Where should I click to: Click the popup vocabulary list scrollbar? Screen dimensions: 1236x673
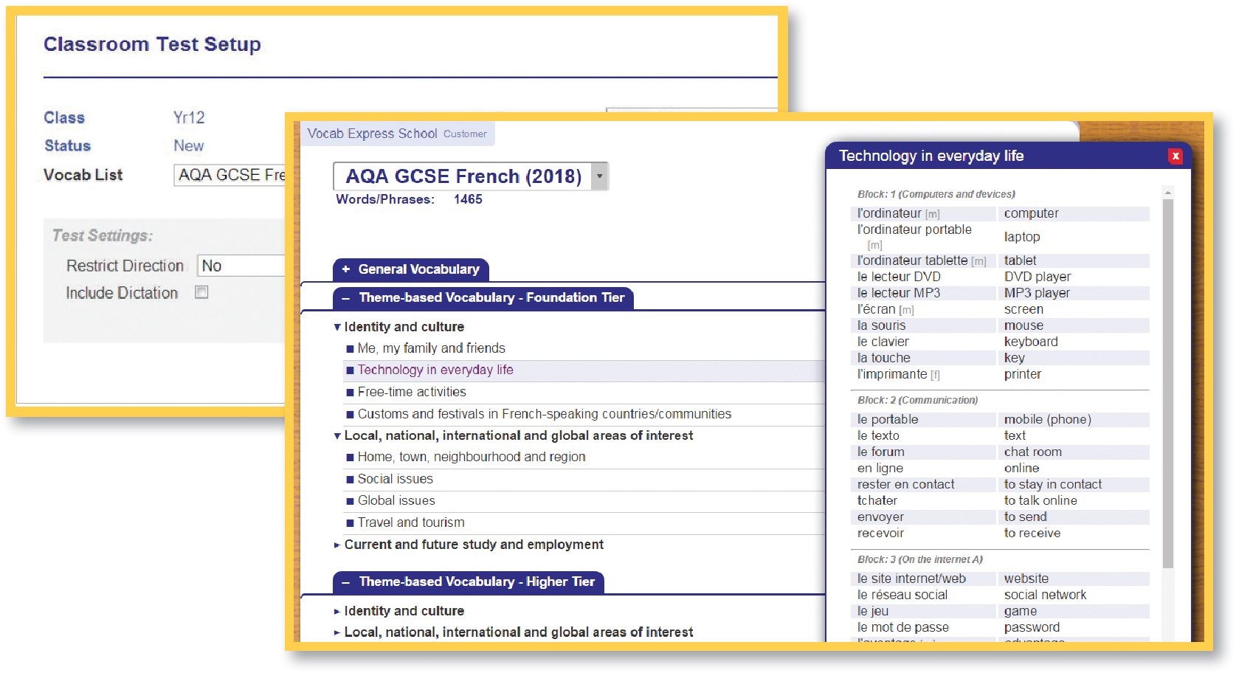point(1168,384)
